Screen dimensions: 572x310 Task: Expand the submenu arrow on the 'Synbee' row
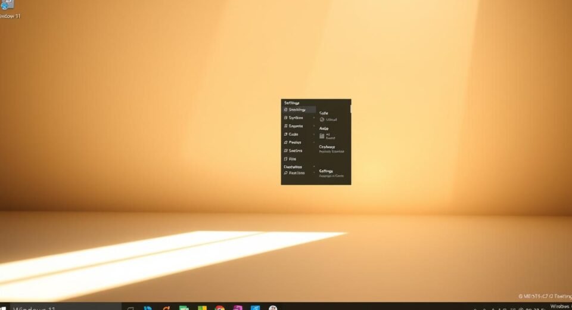click(x=314, y=118)
